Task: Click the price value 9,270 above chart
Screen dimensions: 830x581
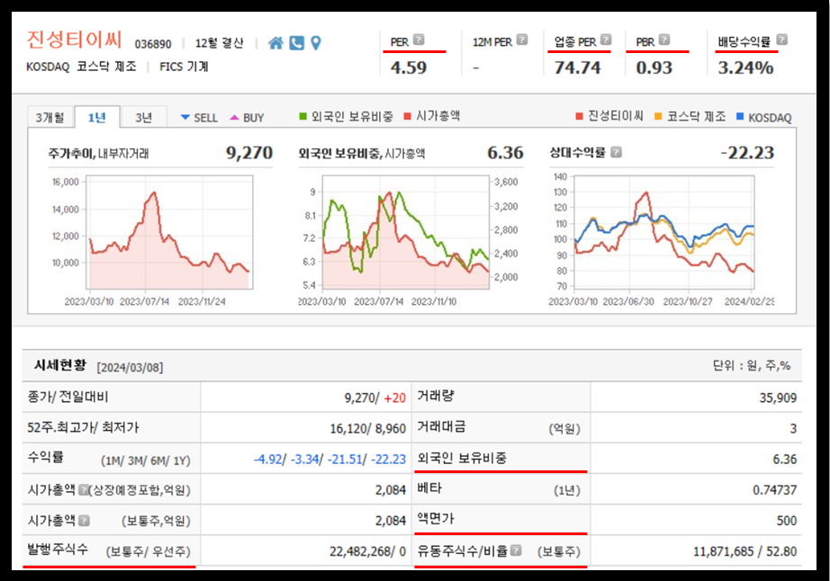Action: click(x=248, y=153)
